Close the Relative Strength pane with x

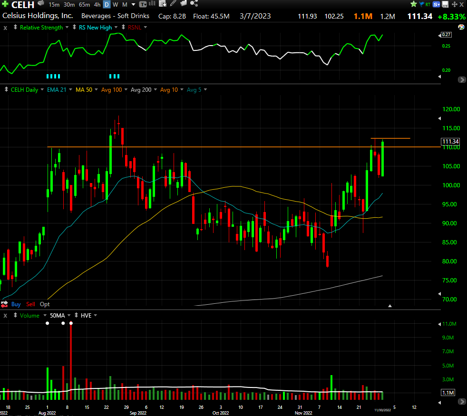pos(5,28)
